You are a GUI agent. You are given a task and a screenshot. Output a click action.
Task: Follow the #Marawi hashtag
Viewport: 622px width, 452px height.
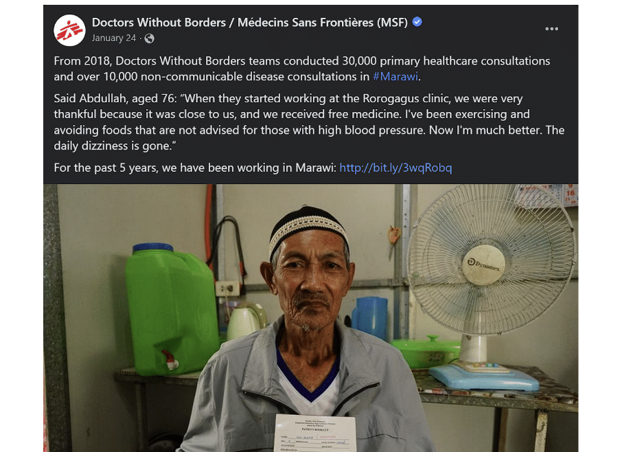point(395,76)
